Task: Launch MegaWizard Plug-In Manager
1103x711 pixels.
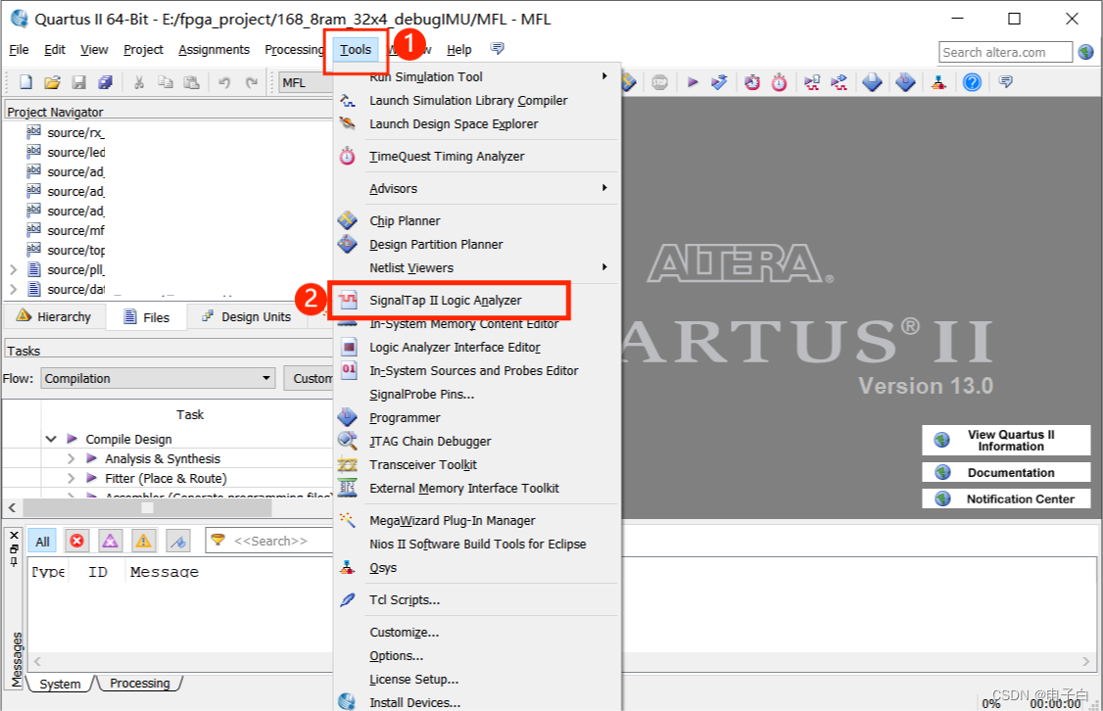Action: (453, 520)
